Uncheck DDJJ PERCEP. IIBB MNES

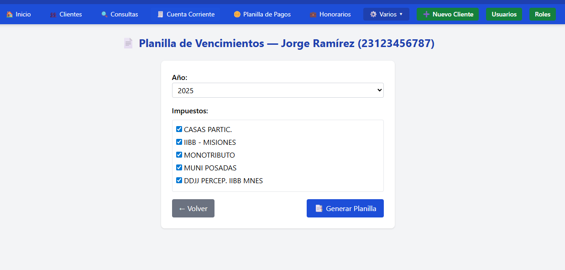click(179, 180)
